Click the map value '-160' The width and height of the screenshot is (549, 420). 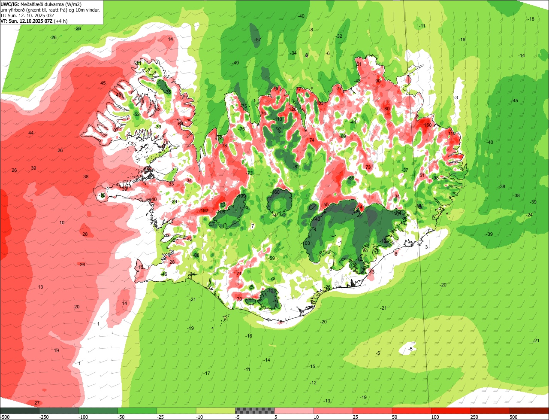[x=275, y=192]
